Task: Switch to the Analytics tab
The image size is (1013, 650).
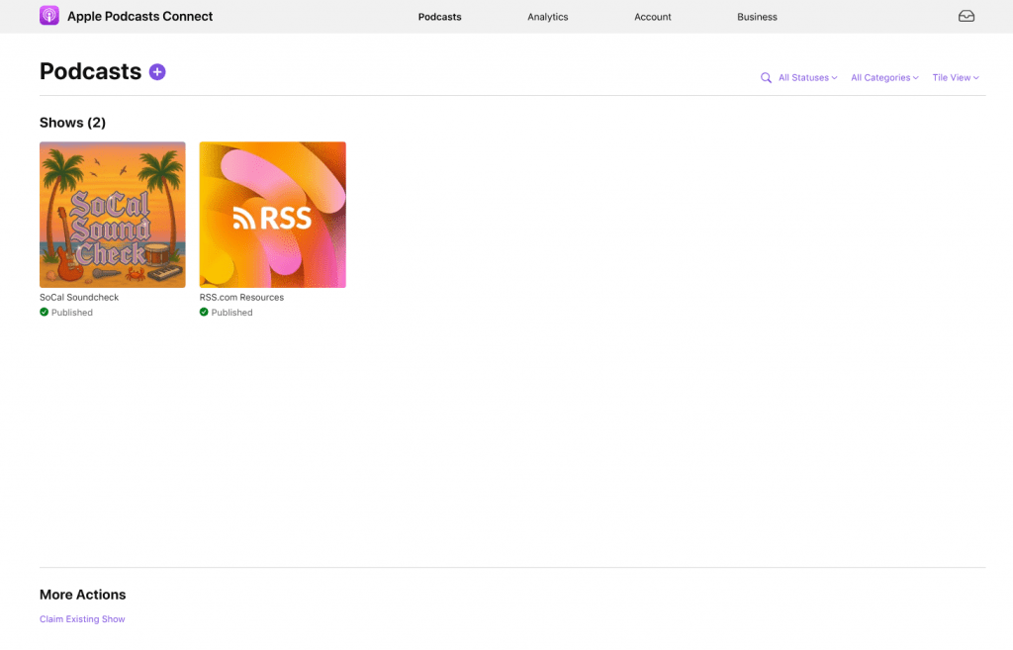Action: 547,16
